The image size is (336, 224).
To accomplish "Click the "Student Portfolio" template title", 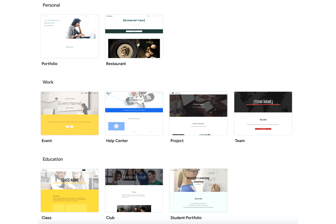I will pyautogui.click(x=186, y=218).
